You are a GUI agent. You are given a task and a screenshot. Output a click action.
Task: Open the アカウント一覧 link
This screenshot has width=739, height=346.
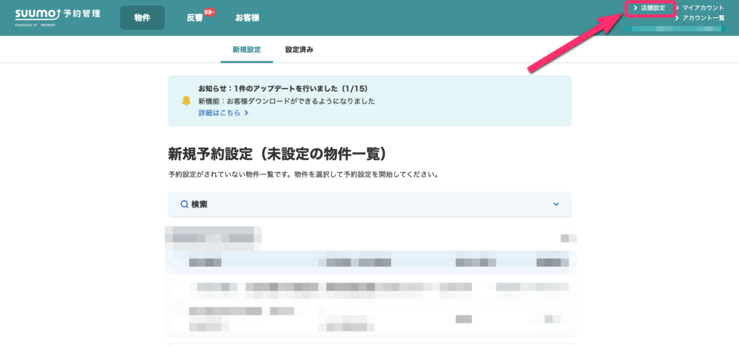[703, 18]
